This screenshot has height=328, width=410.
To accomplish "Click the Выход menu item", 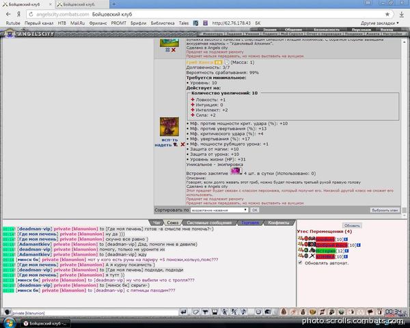I will pyautogui.click(x=386, y=29).
